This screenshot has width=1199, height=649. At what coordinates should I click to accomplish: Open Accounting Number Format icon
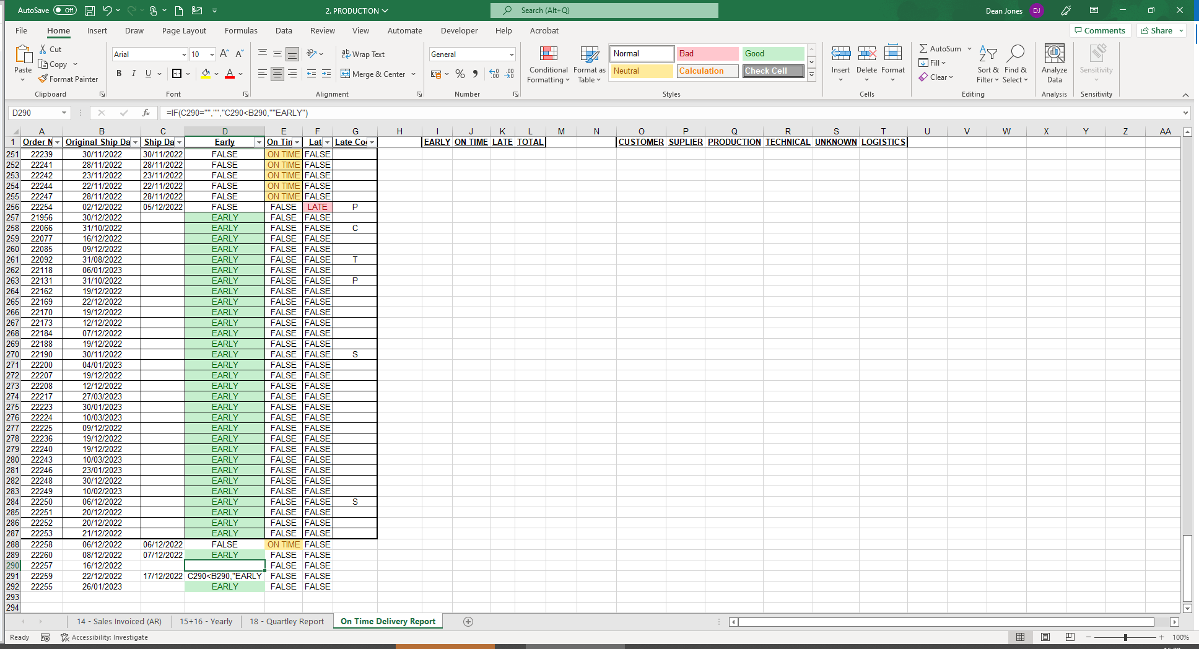pyautogui.click(x=436, y=74)
